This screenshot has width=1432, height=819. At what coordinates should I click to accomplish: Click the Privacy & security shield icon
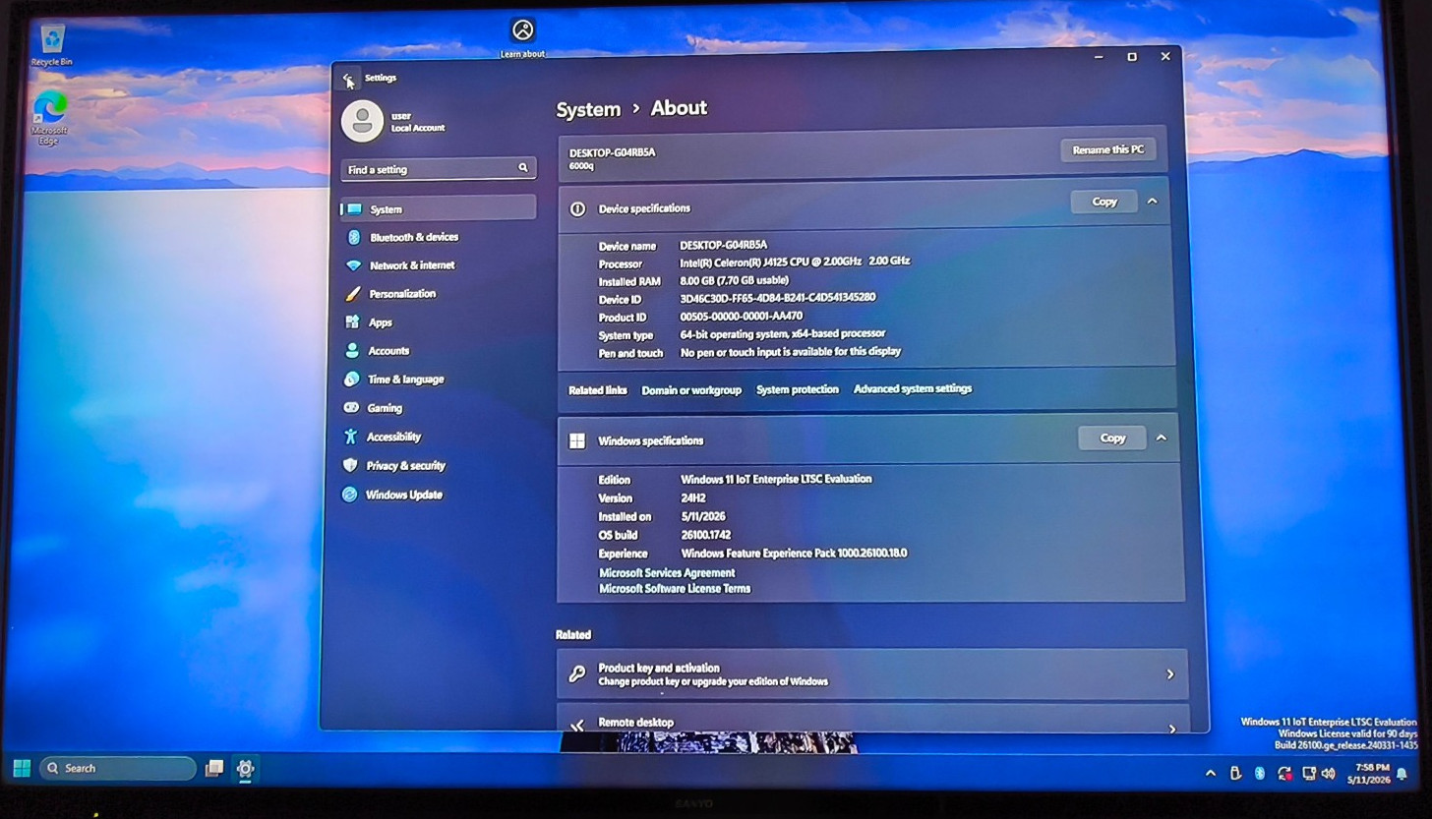(350, 465)
